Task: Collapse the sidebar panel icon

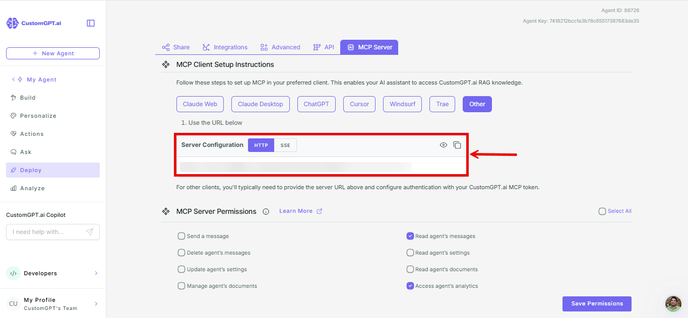Action: click(x=91, y=23)
